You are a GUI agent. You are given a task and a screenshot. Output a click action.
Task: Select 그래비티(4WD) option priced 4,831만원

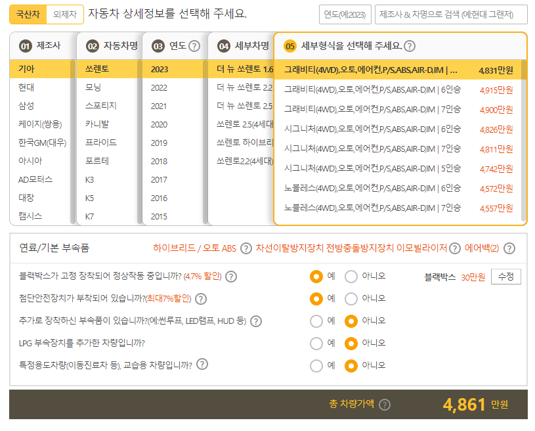pyautogui.click(x=398, y=70)
